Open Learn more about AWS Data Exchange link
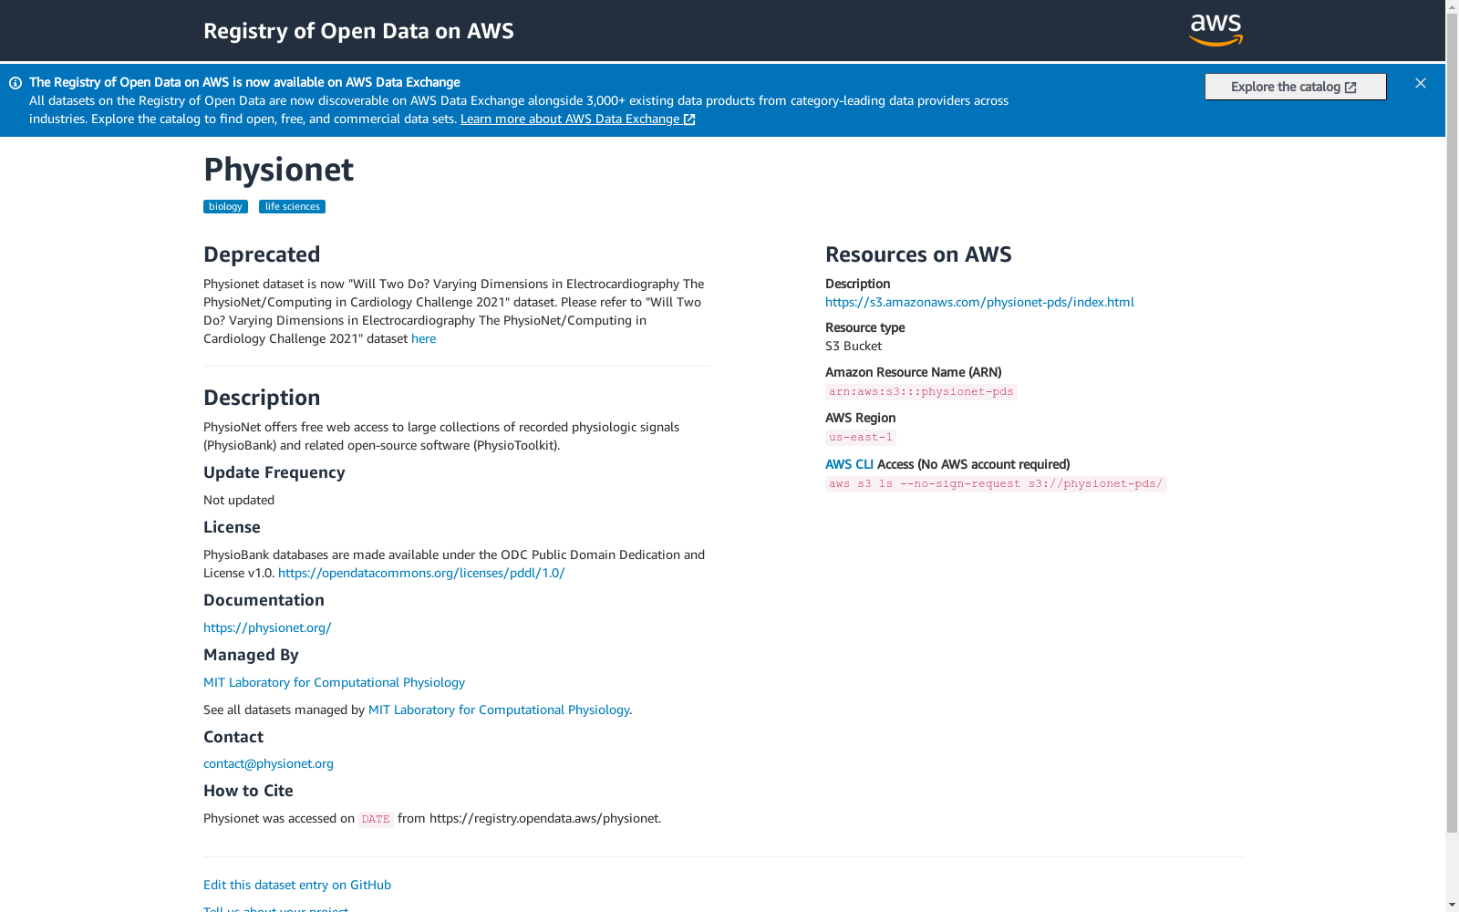 click(x=578, y=119)
